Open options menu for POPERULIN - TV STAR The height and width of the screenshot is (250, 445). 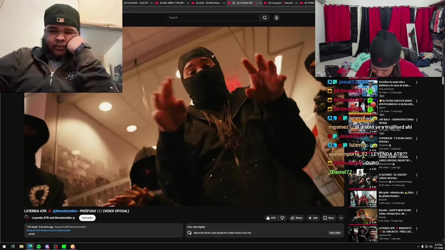click(x=417, y=139)
